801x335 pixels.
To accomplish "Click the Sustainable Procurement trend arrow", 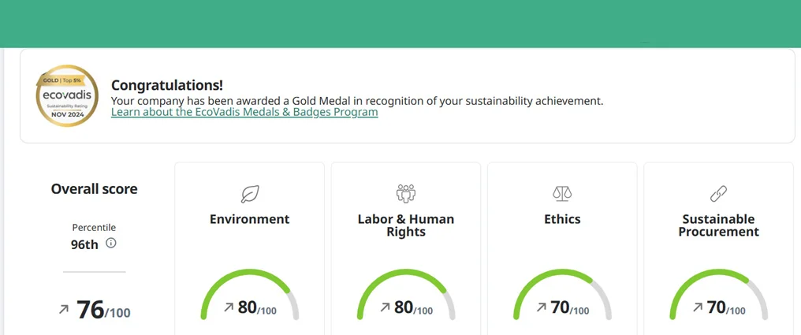I will (x=698, y=308).
